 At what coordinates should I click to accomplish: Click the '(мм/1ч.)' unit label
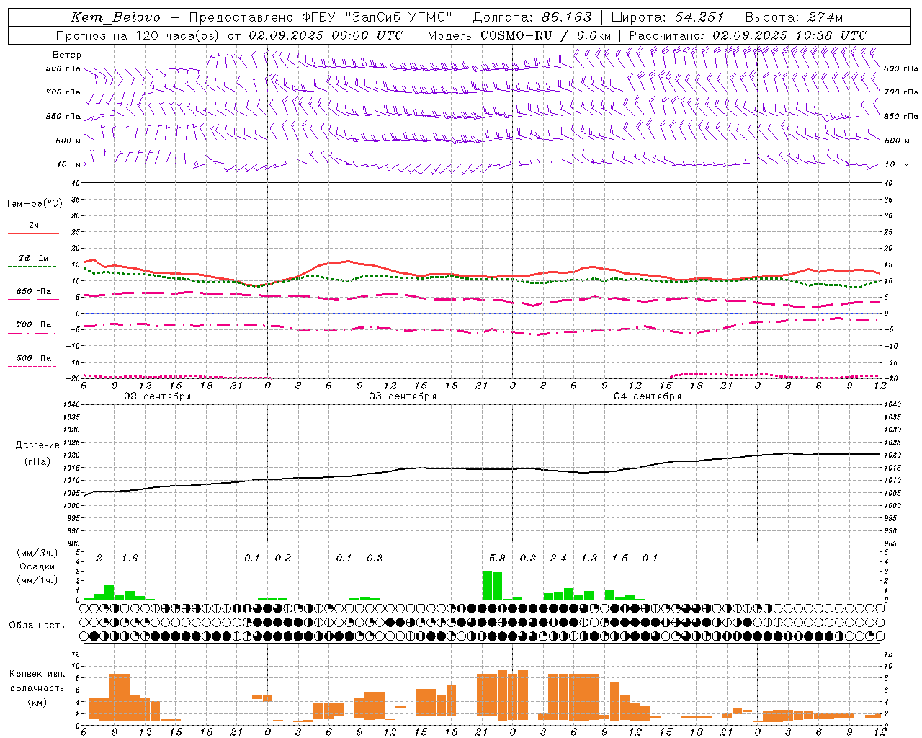click(37, 580)
